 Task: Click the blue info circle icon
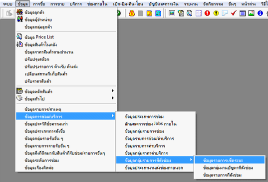[x=260, y=13]
